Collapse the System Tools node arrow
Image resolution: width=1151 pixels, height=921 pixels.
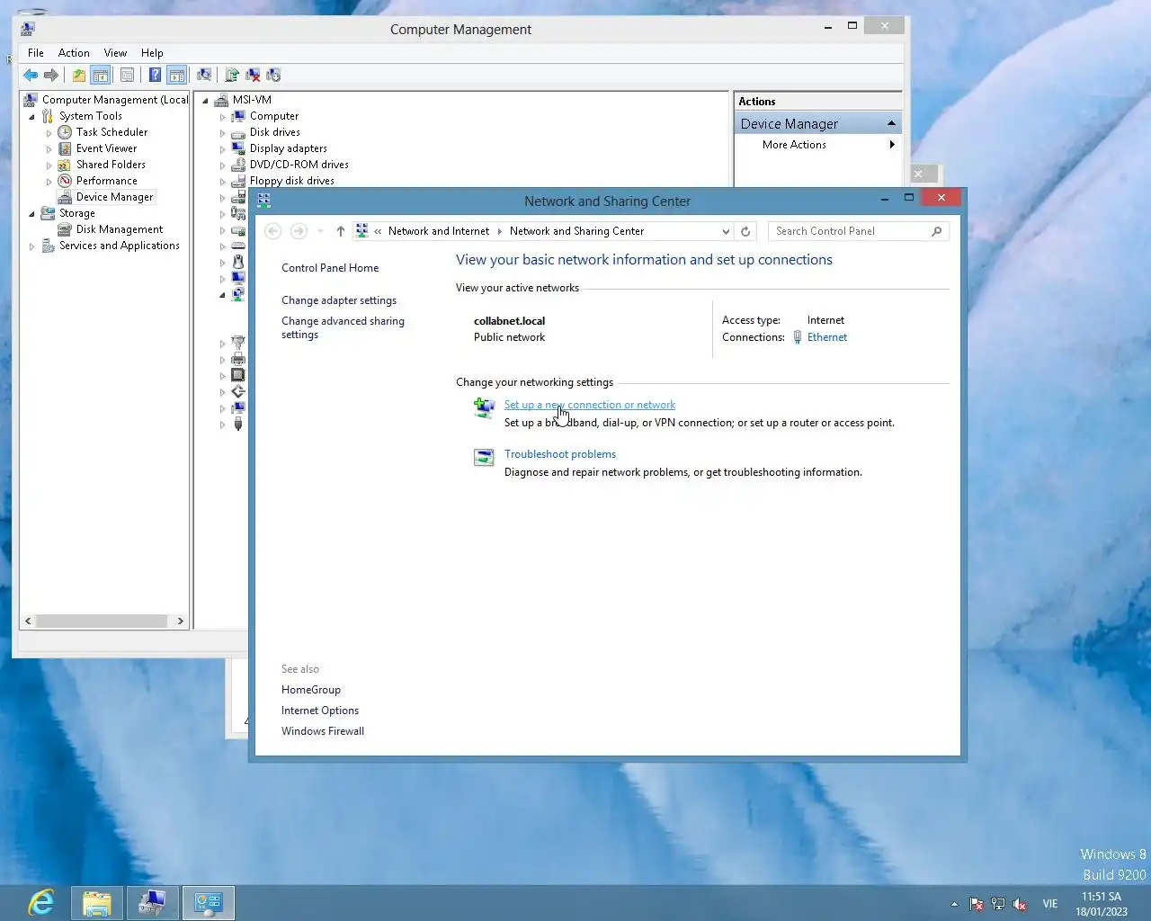[32, 117]
